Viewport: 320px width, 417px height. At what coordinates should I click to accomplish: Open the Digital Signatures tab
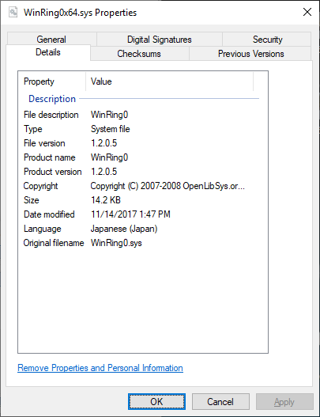160,40
